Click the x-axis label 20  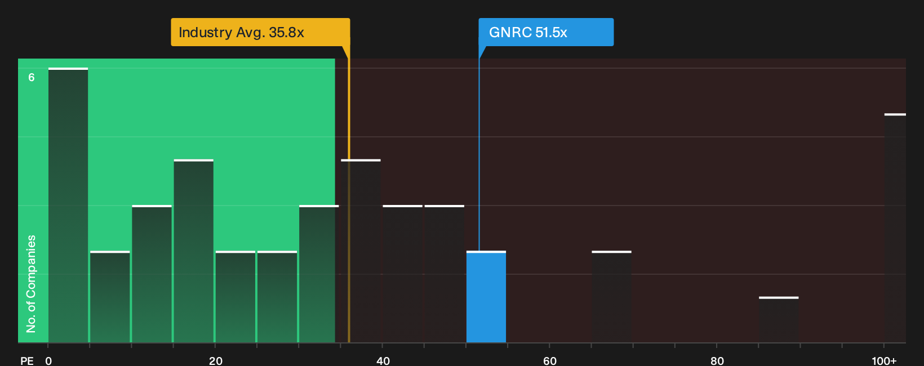tap(216, 360)
